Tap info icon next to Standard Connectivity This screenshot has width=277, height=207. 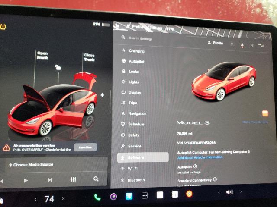[215, 179]
